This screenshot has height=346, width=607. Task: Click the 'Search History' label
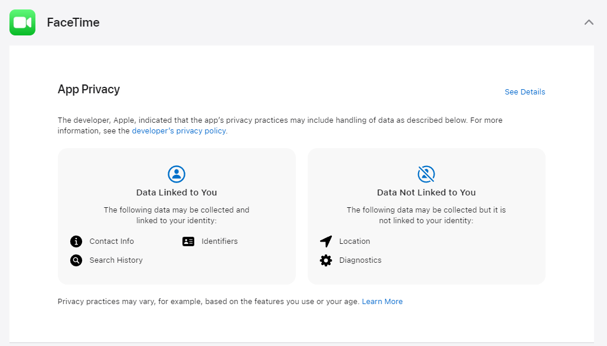pyautogui.click(x=116, y=260)
